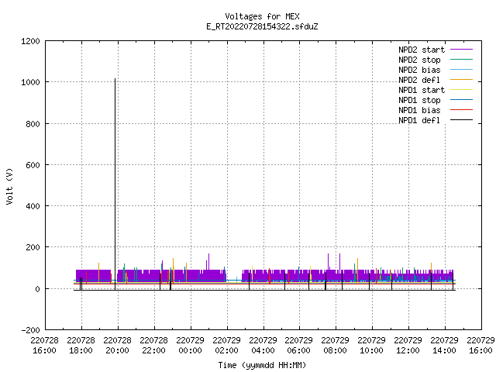Click the y-axis tick value 800
496x372 pixels.
[x=33, y=124]
